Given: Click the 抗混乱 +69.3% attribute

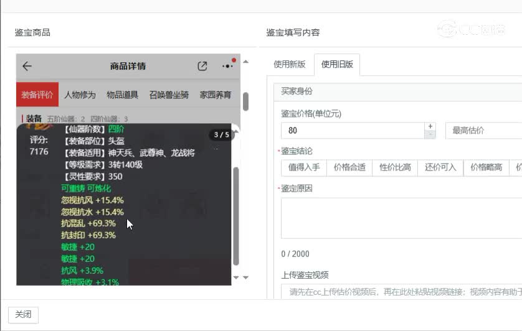Looking at the screenshot, I should 88,223.
